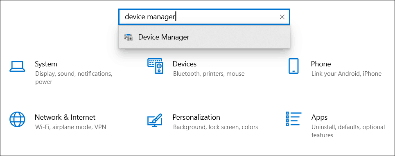Open the Devices settings category
This screenshot has width=395, height=156.
click(184, 64)
